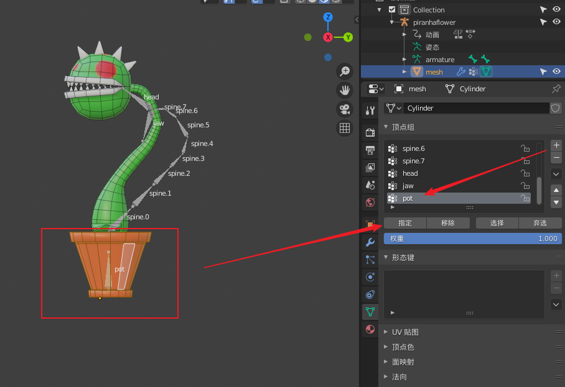Click the orange mesh object icon in outliner

tap(416, 71)
